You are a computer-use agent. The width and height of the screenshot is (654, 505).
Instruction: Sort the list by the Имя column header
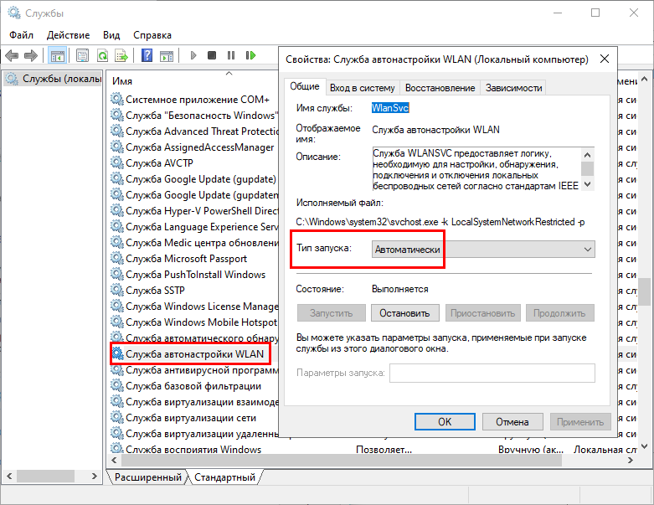pos(122,81)
